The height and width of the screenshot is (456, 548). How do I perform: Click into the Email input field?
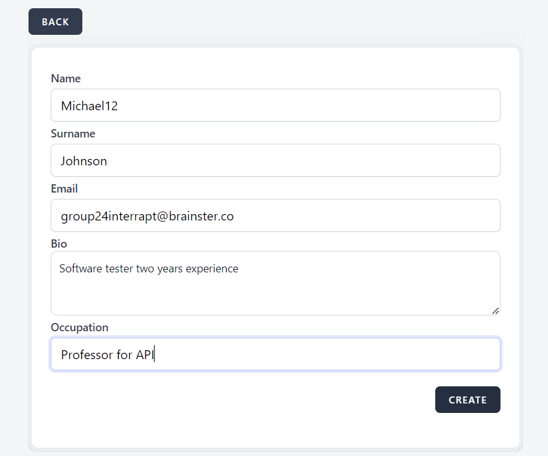(275, 215)
